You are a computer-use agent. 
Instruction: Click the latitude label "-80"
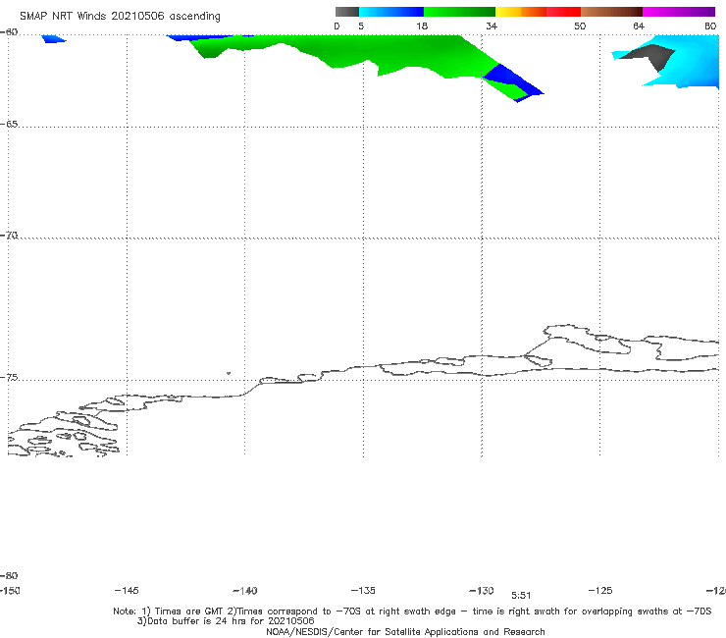[9, 575]
